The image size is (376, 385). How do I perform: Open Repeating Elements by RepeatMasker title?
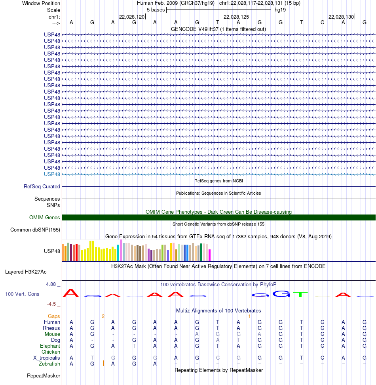pos(218,370)
